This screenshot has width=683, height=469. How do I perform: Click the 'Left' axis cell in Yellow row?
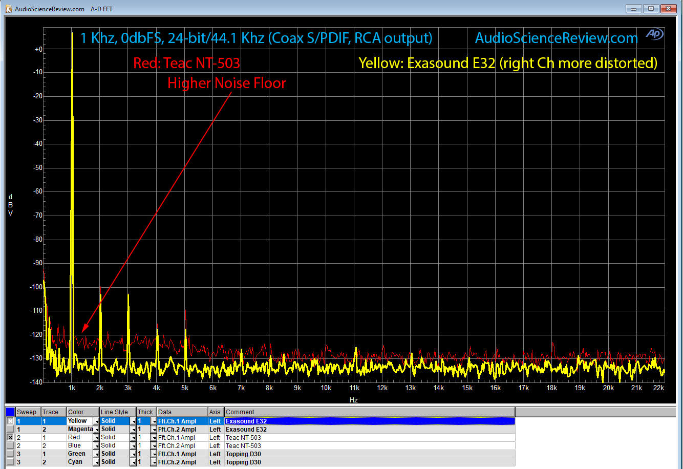(216, 421)
